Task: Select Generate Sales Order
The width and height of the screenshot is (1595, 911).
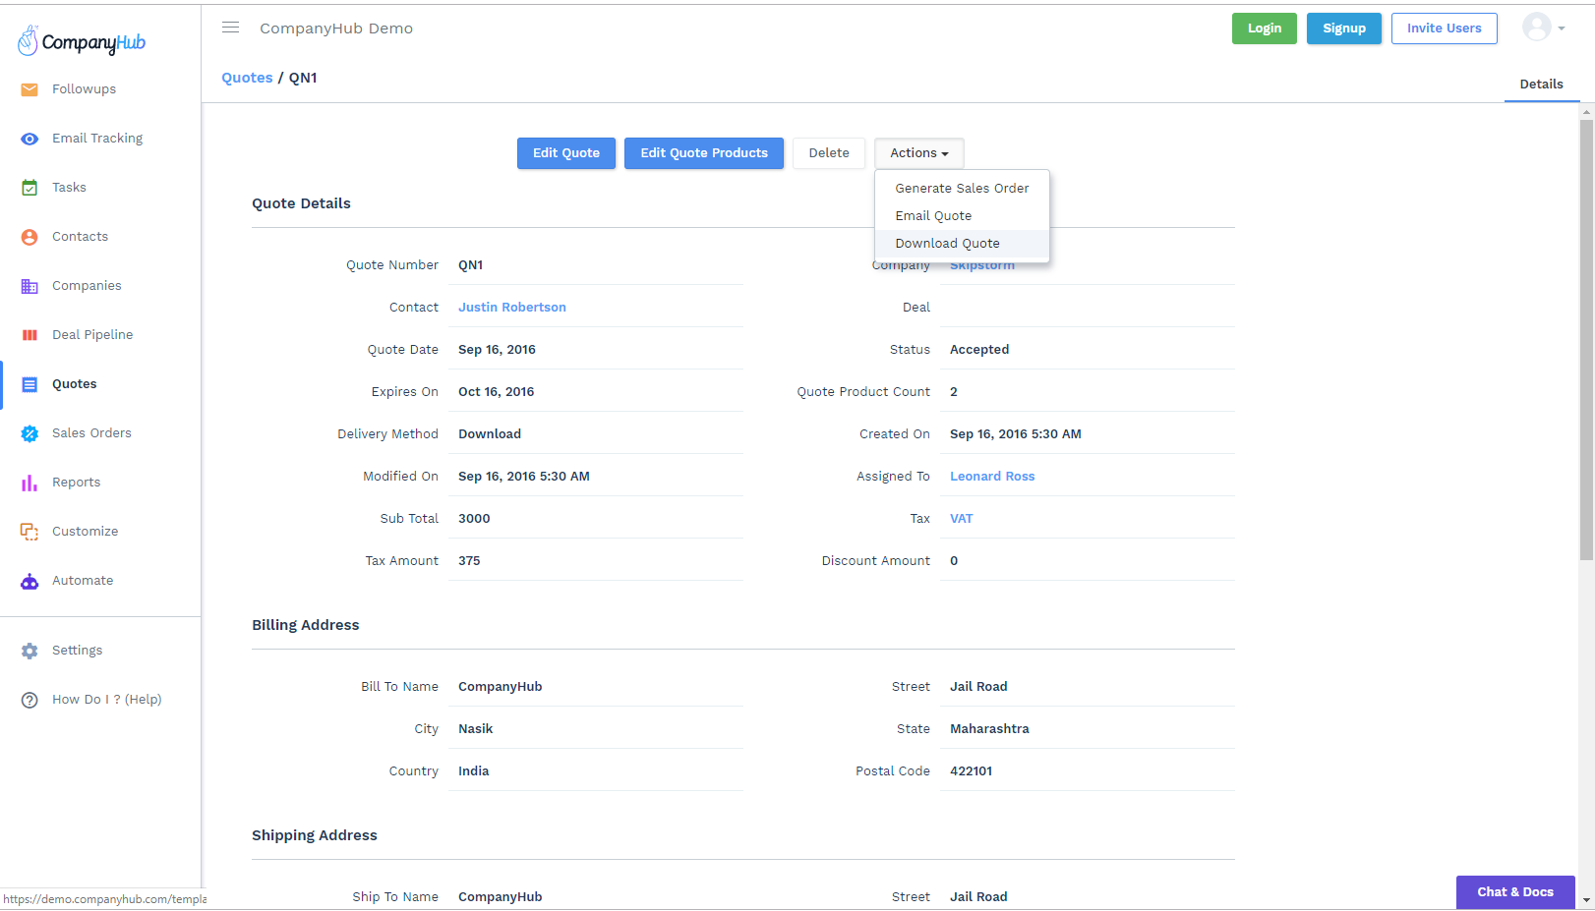Action: 962,188
